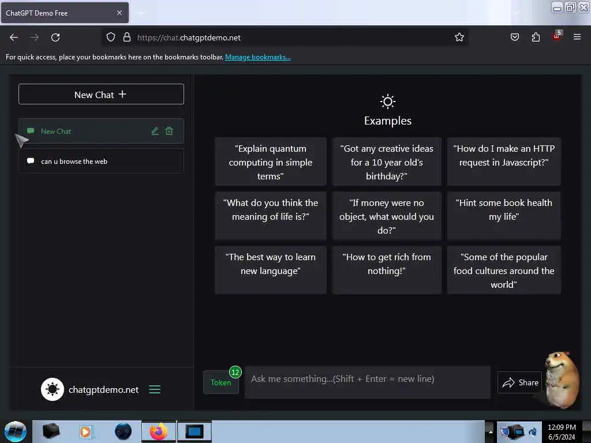
Task: Open the green hamburger menu near chatgptdemo.net
Action: point(155,389)
